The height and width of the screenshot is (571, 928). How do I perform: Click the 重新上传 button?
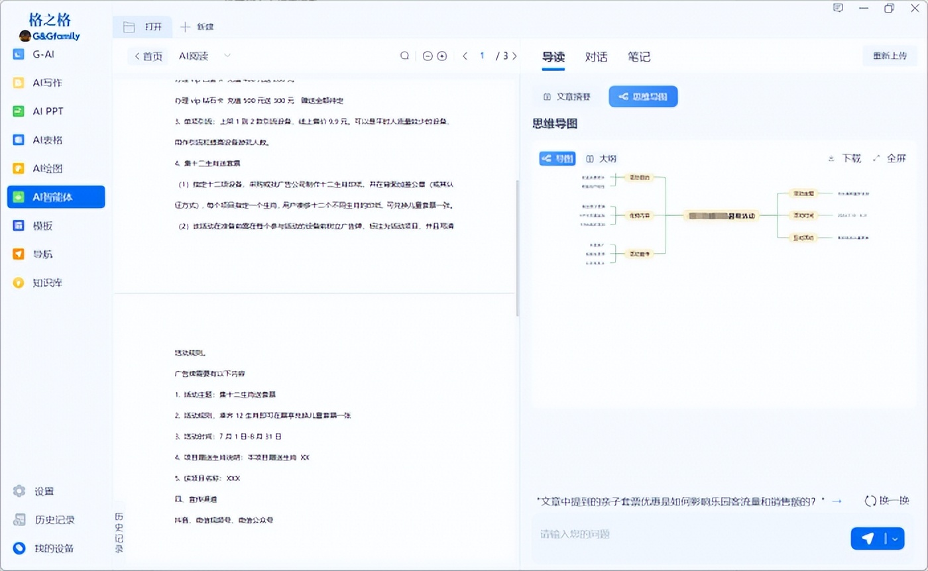pos(890,56)
